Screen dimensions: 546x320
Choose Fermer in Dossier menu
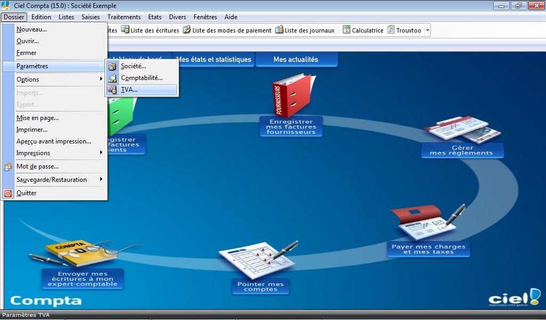pyautogui.click(x=55, y=53)
